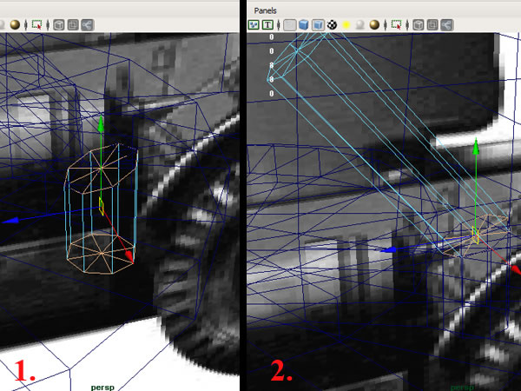Grab blue Z-axis arrow in viewport 2
Image resolution: width=521 pixels, height=391 pixels.
click(389, 249)
